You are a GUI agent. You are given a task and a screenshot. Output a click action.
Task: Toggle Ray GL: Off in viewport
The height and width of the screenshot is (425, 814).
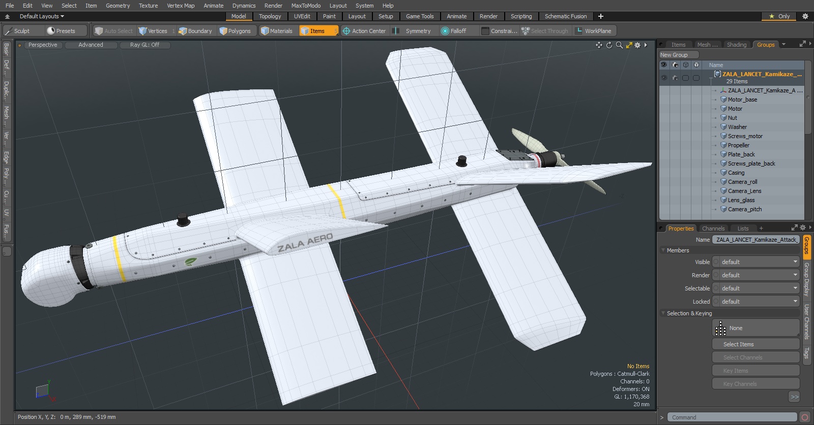click(x=144, y=45)
